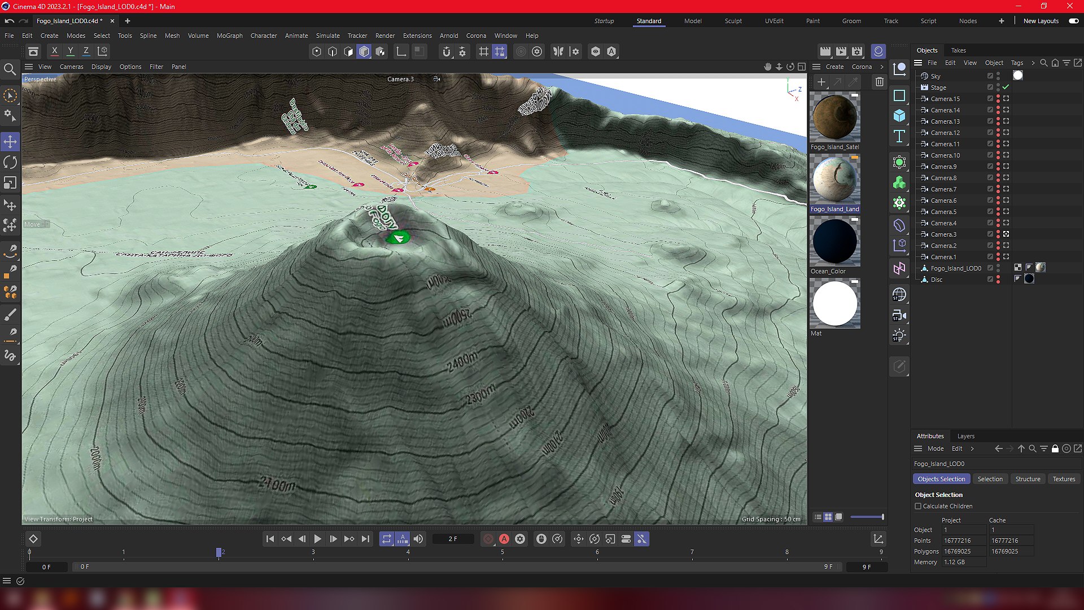1084x610 pixels.
Task: Step to the next frame
Action: click(333, 539)
